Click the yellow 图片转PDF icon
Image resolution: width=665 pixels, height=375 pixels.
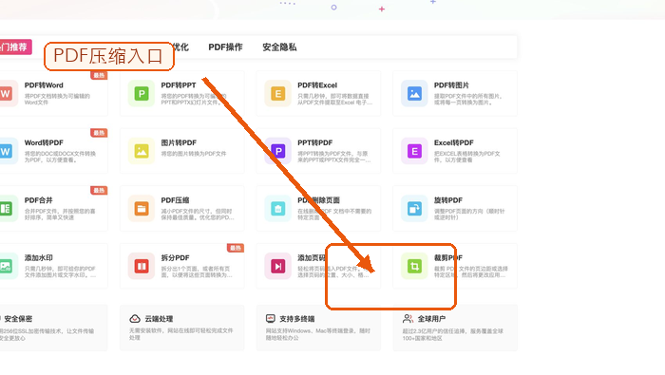click(x=142, y=151)
